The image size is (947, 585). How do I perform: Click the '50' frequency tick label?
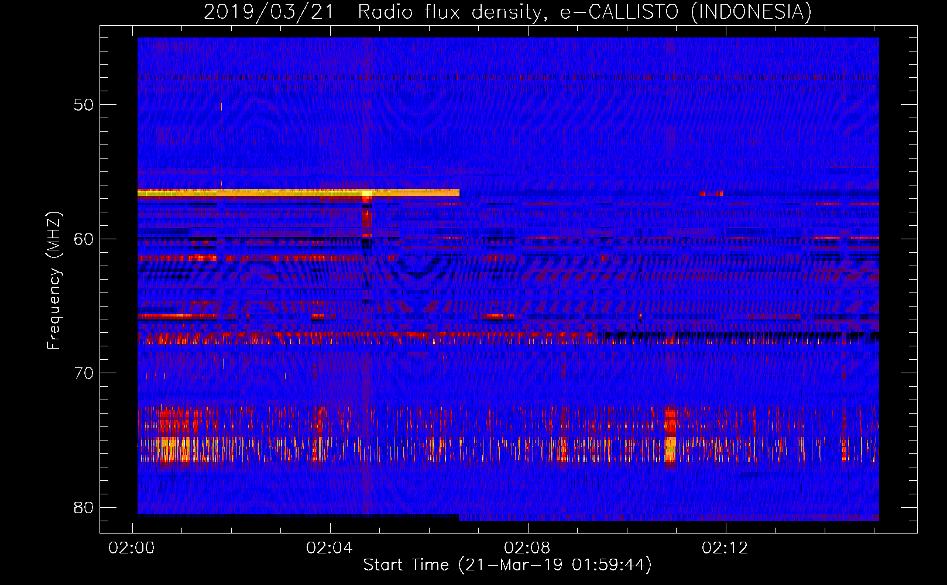click(84, 105)
